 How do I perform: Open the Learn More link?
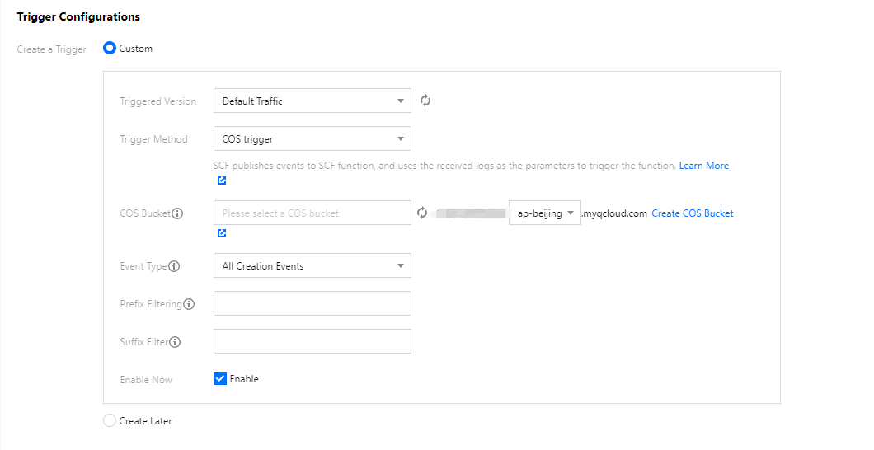703,166
